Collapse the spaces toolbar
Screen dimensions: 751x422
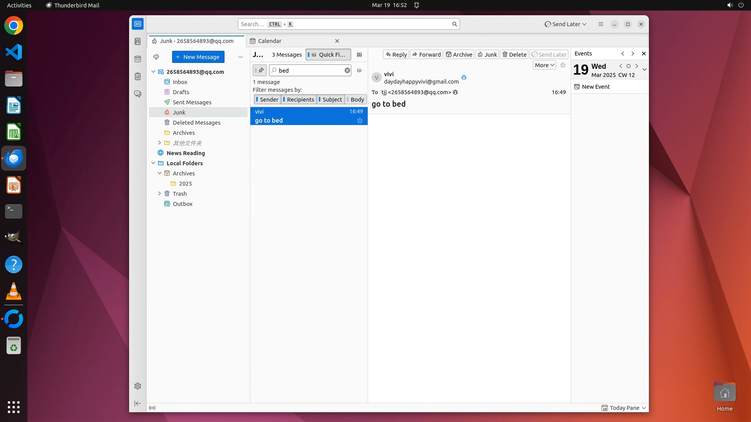click(138, 404)
